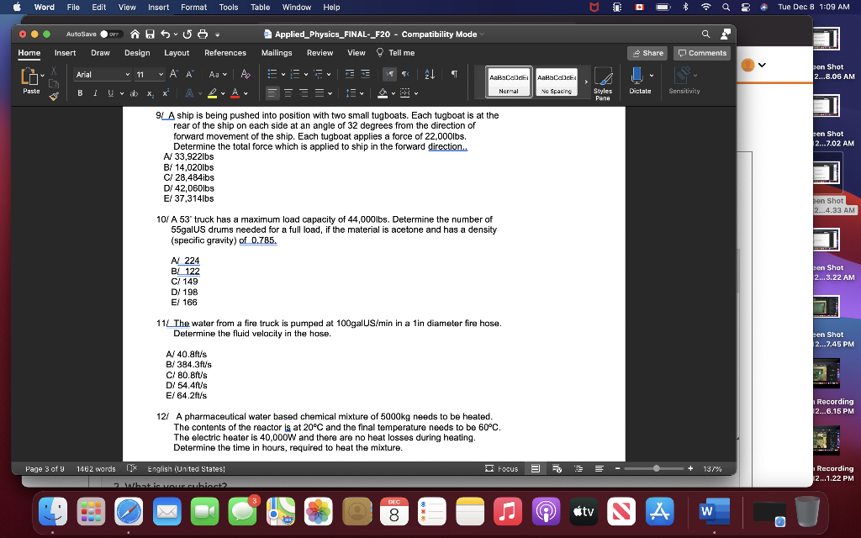Open the Styles Pane
The height and width of the screenshot is (538, 861).
pyautogui.click(x=604, y=82)
